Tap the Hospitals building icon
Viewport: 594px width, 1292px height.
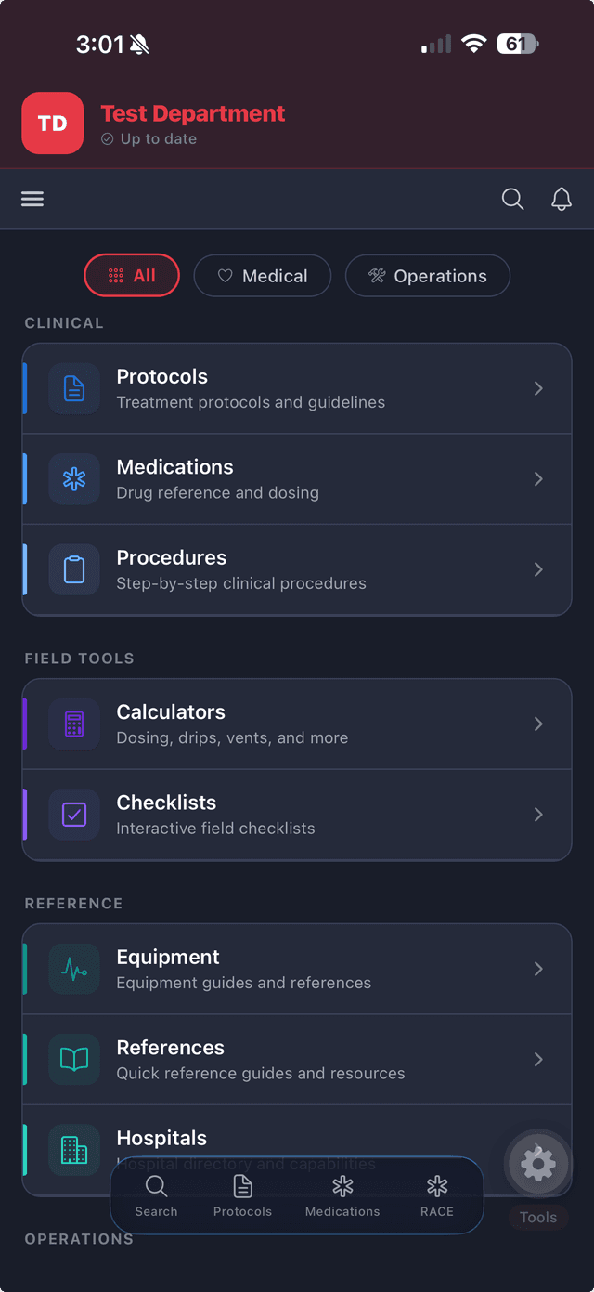point(73,1149)
